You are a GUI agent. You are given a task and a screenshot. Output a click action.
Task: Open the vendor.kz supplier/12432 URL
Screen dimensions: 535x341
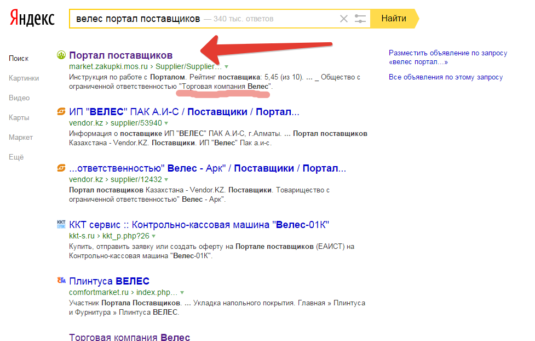(x=116, y=179)
